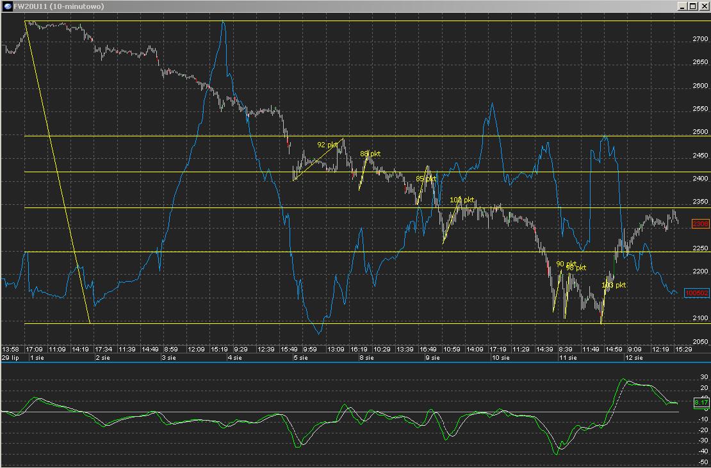Click the '10 sie' date label
The height and width of the screenshot is (468, 711).
pyautogui.click(x=501, y=358)
